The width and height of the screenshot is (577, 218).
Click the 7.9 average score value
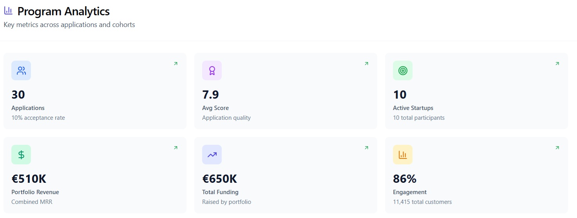[x=210, y=95]
